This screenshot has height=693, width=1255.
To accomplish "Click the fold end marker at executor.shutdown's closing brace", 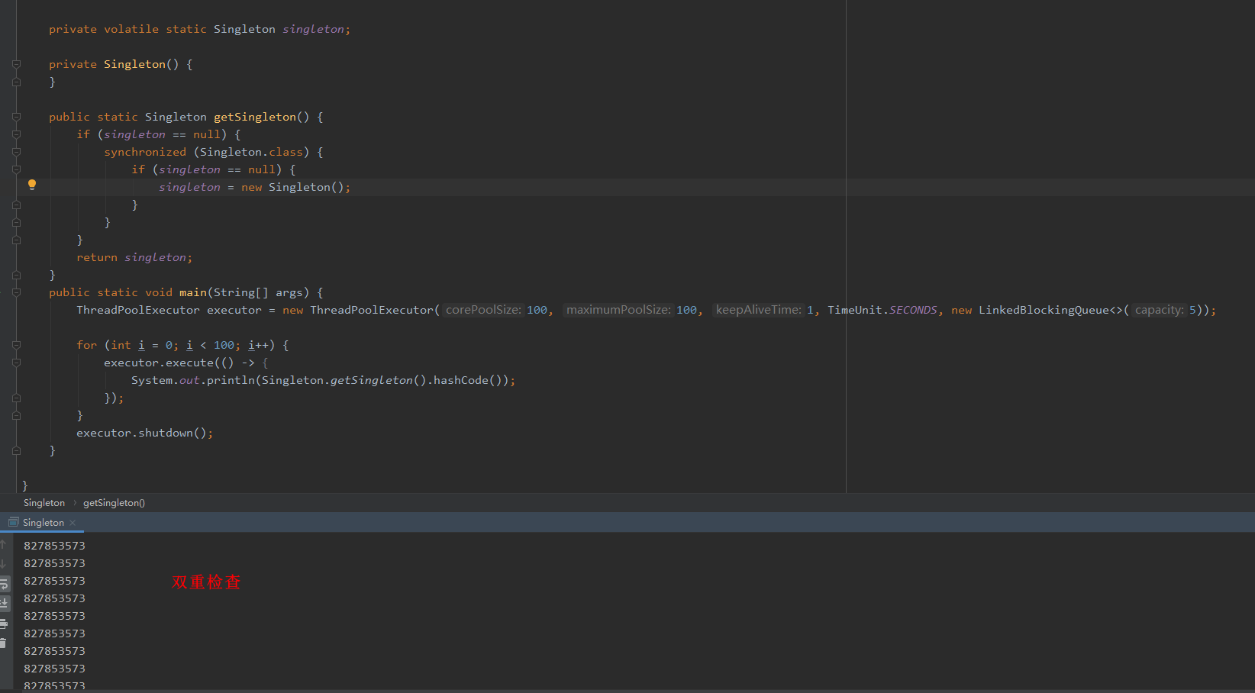I will click(x=16, y=450).
